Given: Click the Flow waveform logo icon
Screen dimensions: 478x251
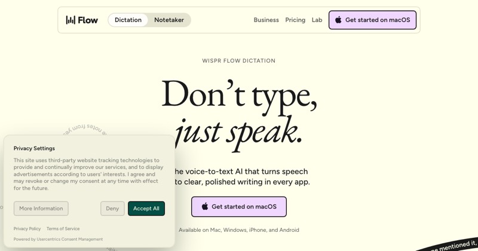Looking at the screenshot, I should pos(71,20).
